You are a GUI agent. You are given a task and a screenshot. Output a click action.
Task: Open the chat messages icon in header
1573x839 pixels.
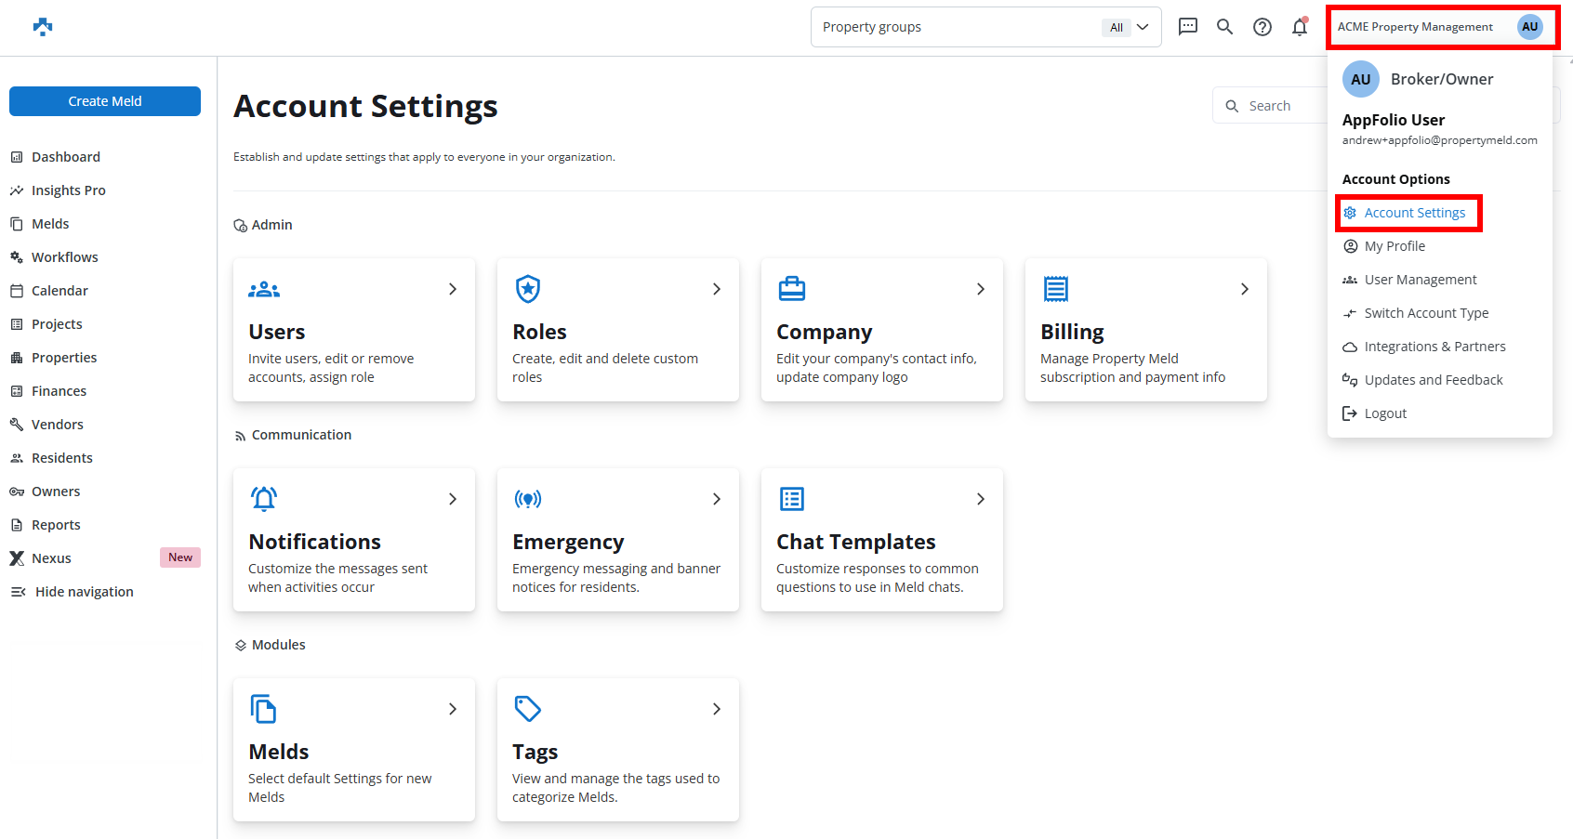(1187, 27)
